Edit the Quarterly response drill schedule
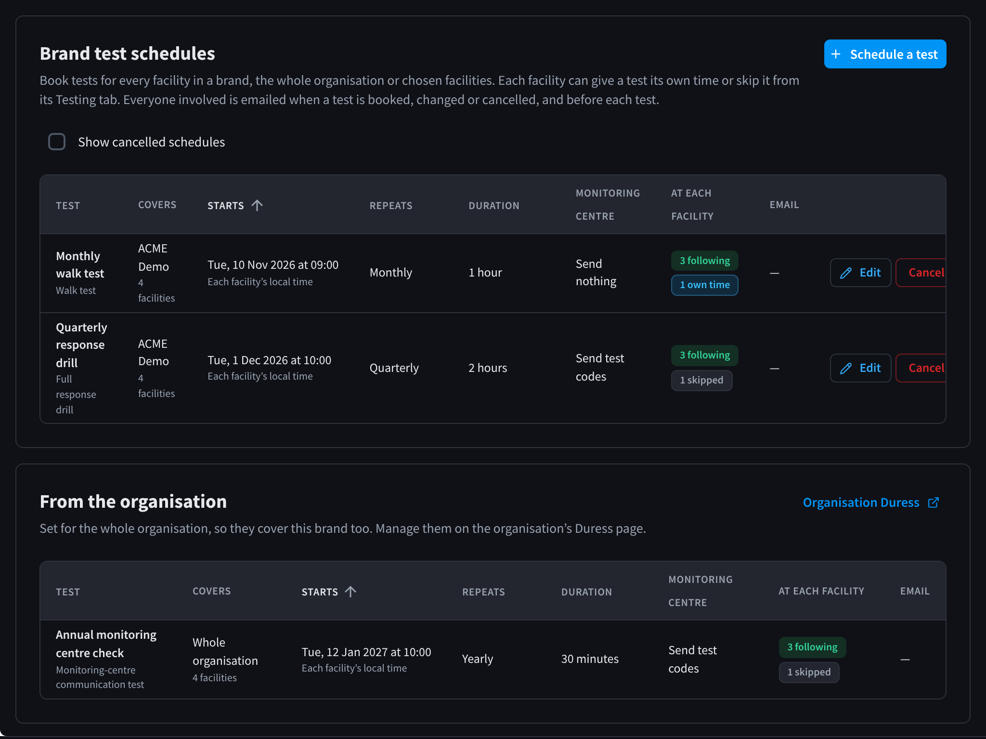986x739 pixels. (x=861, y=368)
